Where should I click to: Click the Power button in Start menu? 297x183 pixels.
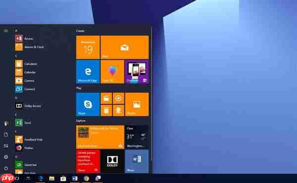[x=6, y=168]
